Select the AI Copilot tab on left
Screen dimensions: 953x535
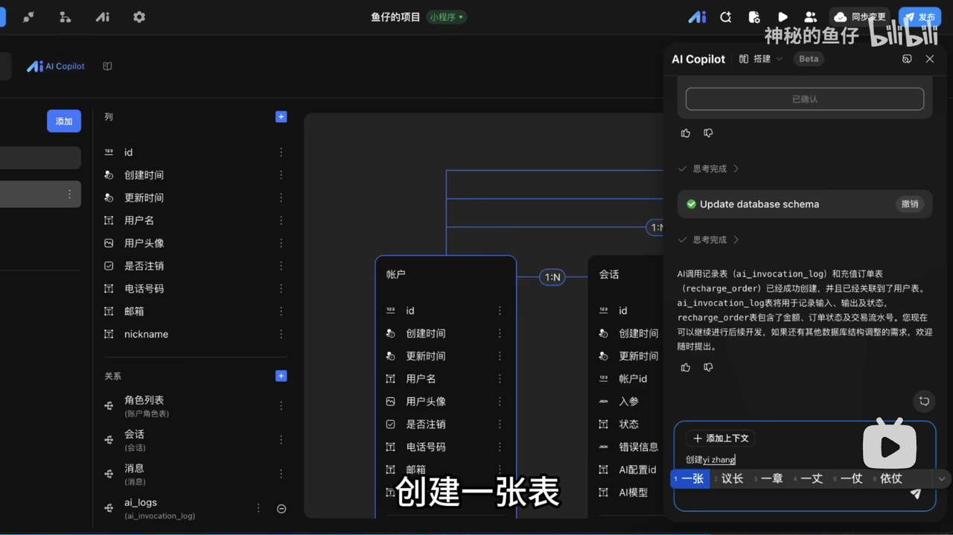point(56,66)
